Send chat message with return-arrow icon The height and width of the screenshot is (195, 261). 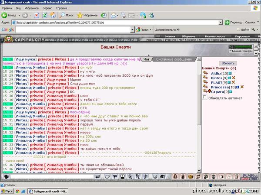tap(98, 177)
